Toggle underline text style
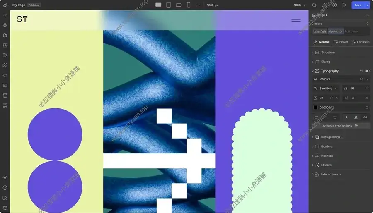Viewport: 373px width, 213px height. click(356, 117)
